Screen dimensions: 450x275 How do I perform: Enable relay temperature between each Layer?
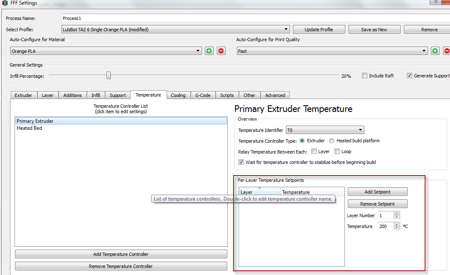314,151
